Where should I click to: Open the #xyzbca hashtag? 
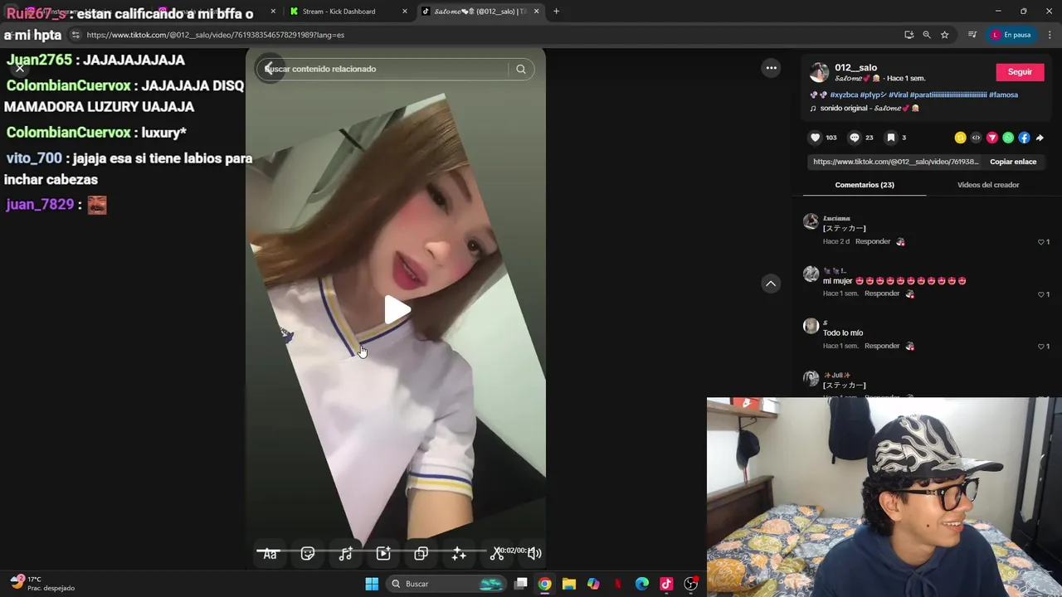(844, 95)
